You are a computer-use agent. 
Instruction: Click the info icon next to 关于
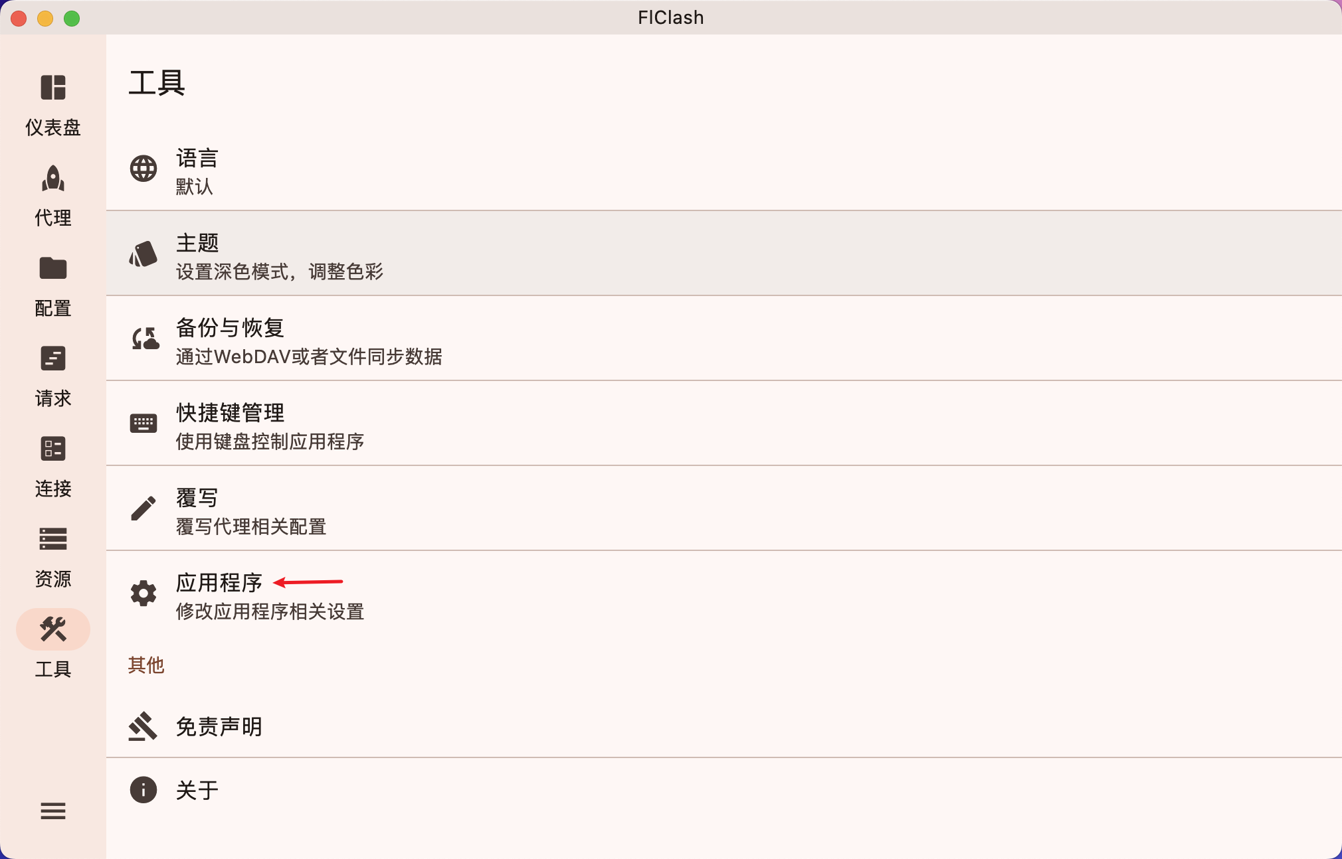(x=144, y=790)
